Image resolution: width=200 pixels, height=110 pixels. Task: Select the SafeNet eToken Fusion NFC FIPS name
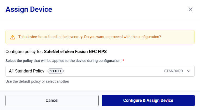(x=75, y=51)
